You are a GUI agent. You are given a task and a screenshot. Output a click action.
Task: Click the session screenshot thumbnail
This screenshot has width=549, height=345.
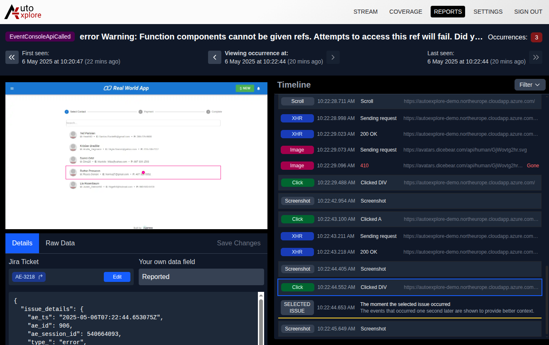click(136, 156)
